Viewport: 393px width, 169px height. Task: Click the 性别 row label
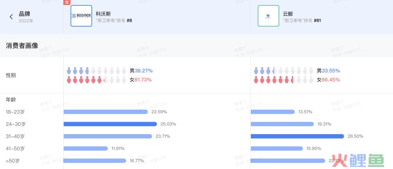click(x=11, y=75)
